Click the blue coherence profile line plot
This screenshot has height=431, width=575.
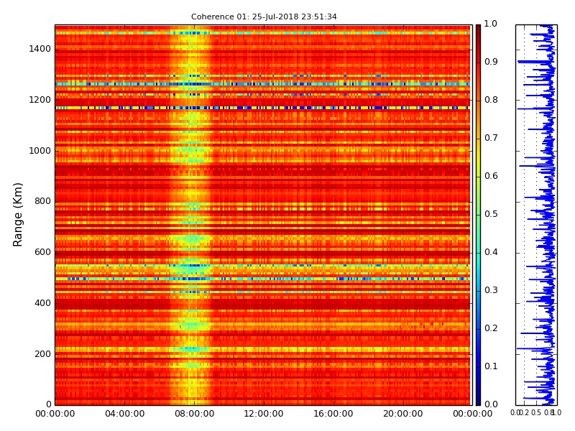[537, 215]
